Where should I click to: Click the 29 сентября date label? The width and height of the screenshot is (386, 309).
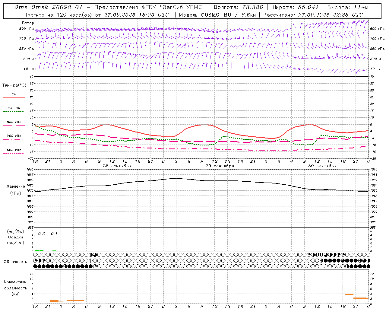pyautogui.click(x=220, y=166)
